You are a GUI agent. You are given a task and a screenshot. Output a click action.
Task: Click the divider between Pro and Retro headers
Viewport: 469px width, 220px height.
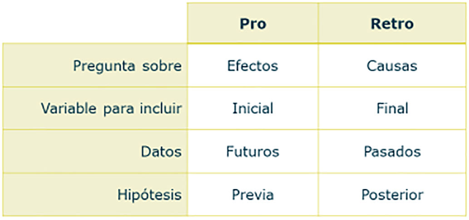coord(318,24)
